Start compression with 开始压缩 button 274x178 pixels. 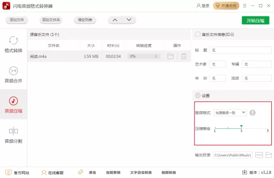[x=255, y=20]
